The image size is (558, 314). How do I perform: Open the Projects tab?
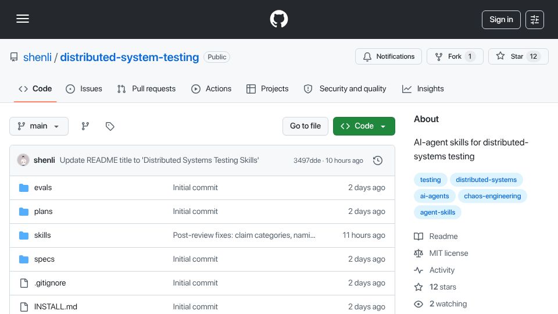click(267, 88)
